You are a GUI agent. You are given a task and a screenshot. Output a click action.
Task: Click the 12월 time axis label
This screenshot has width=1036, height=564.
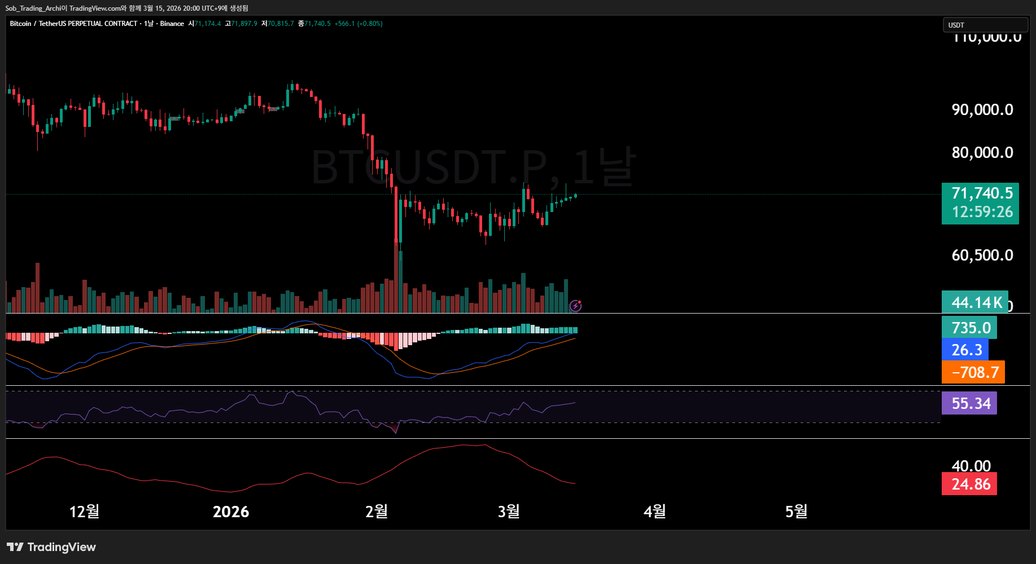point(84,512)
